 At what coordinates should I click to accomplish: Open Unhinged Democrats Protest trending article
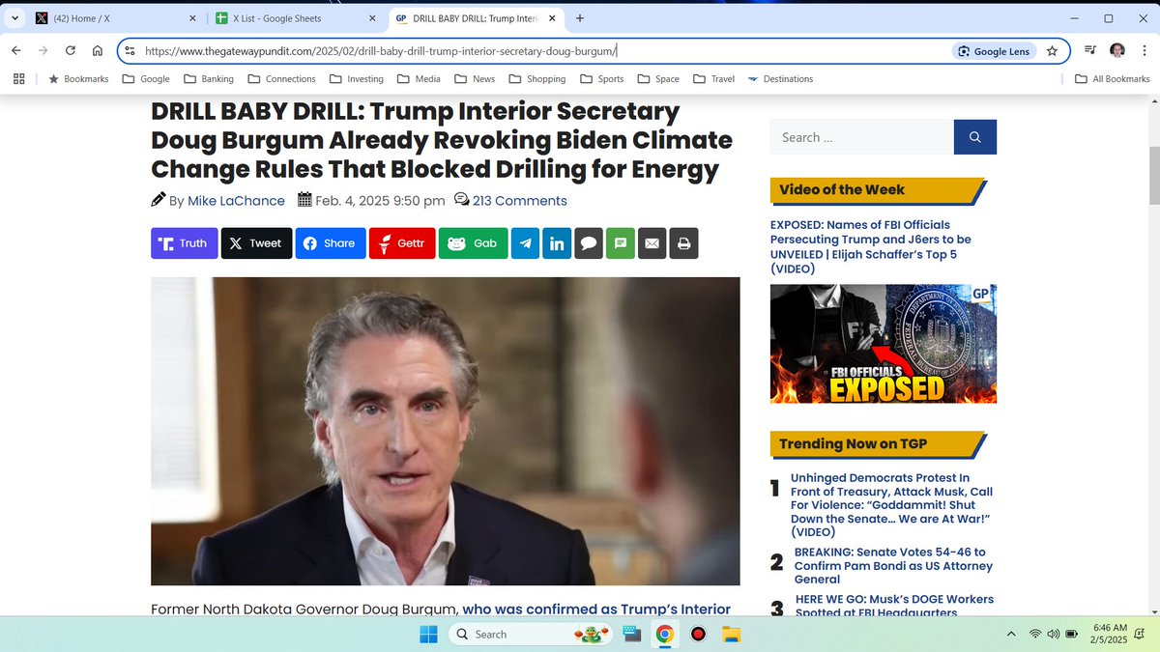(891, 505)
